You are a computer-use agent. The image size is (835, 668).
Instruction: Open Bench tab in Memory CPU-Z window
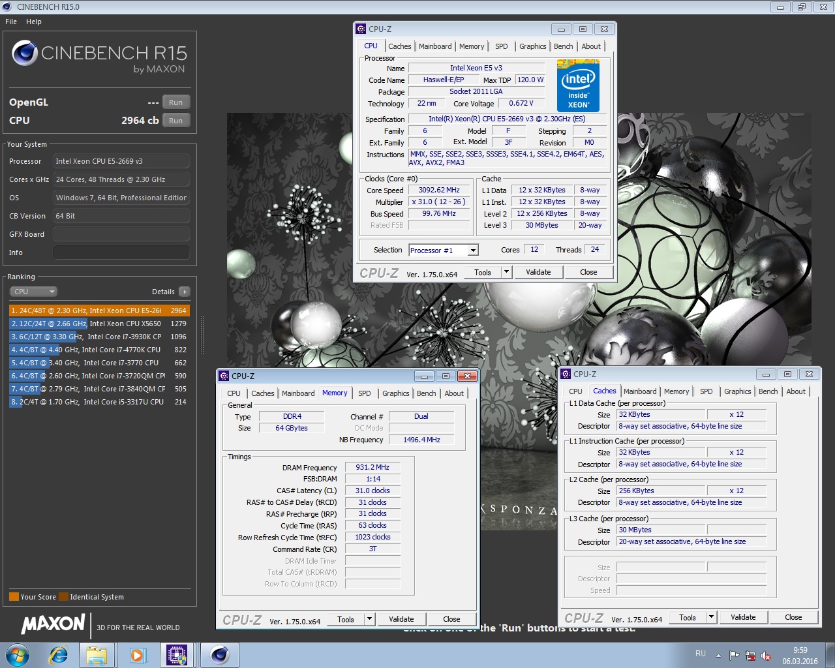click(x=426, y=393)
